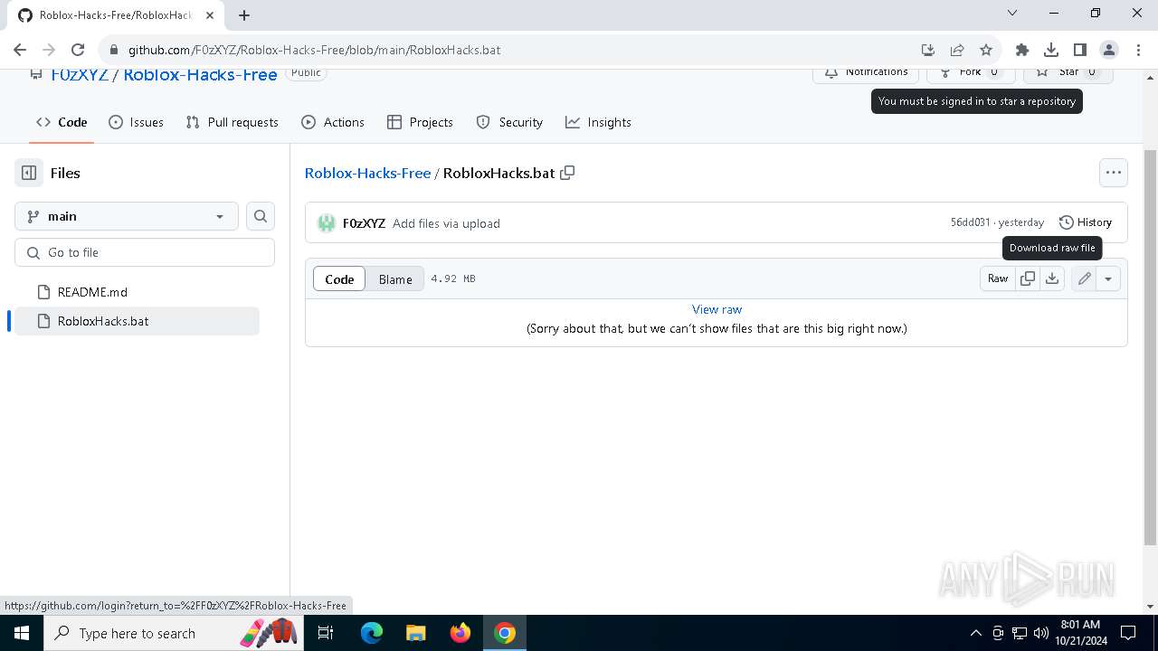Click the search files magnifier button
Viewport: 1158px width, 651px height.
(261, 216)
